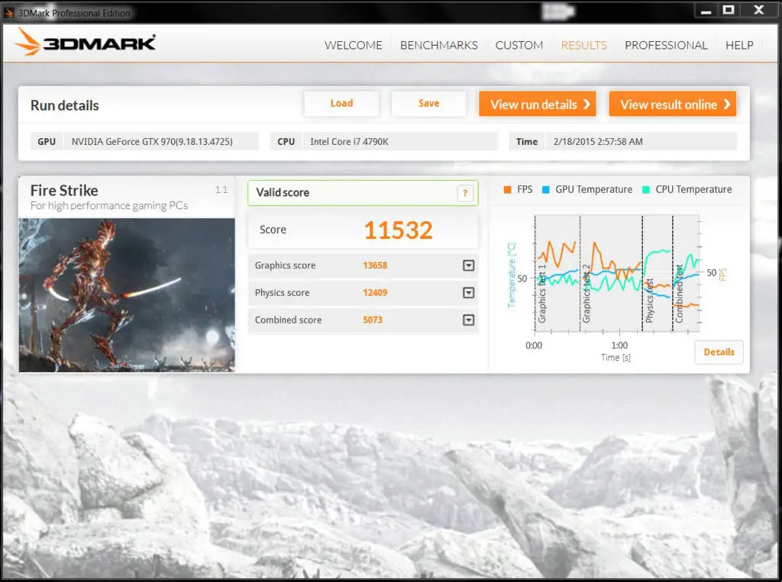The width and height of the screenshot is (782, 582).
Task: Minimize the 3DMark window
Action: 706,11
